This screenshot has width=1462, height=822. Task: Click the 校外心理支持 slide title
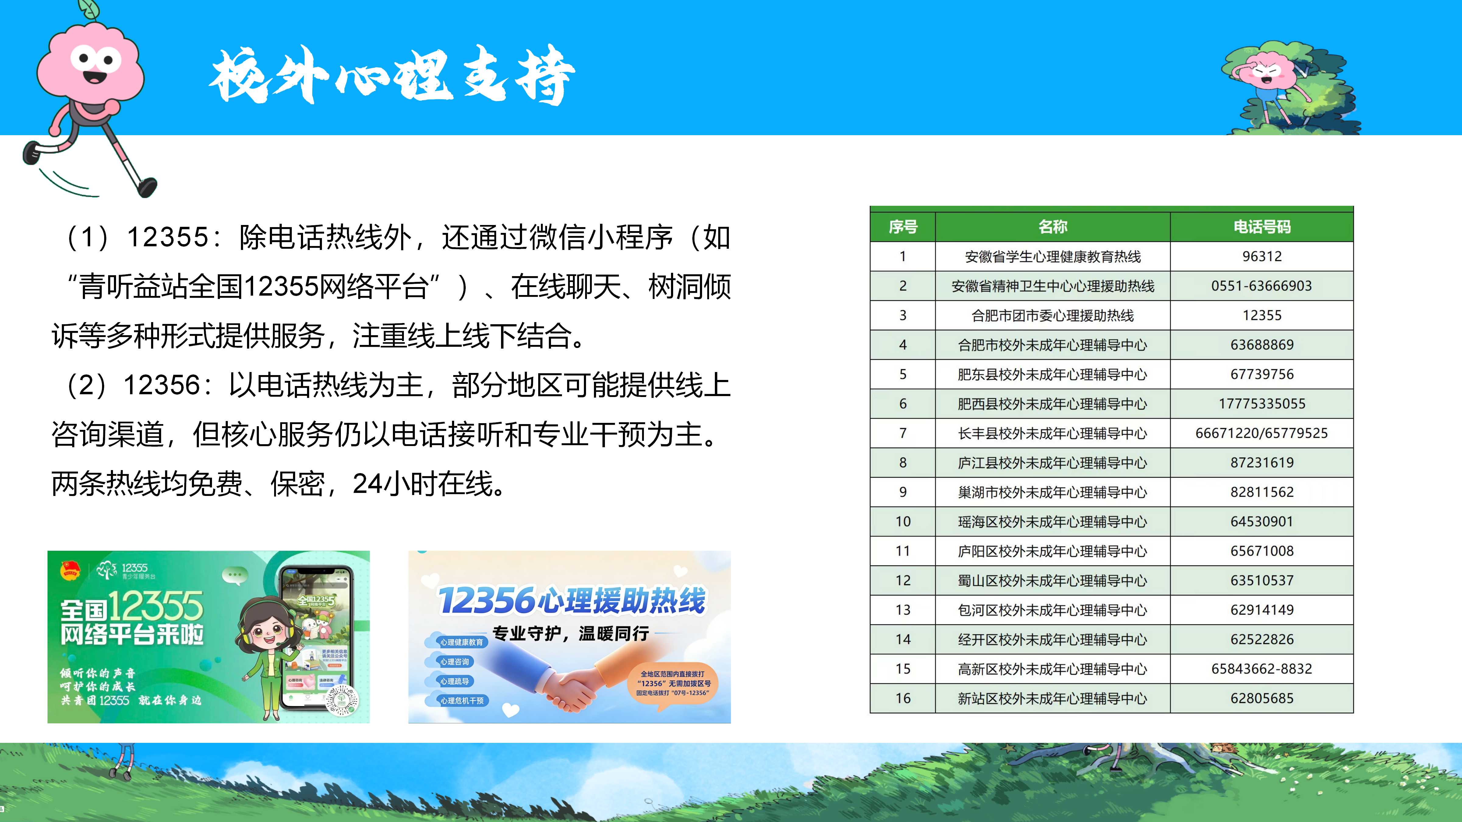click(392, 77)
